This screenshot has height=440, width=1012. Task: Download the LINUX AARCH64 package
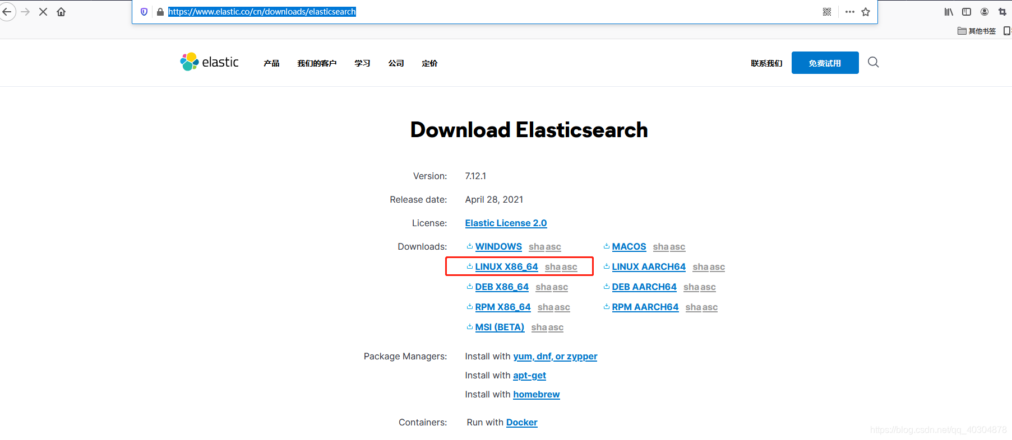(649, 266)
